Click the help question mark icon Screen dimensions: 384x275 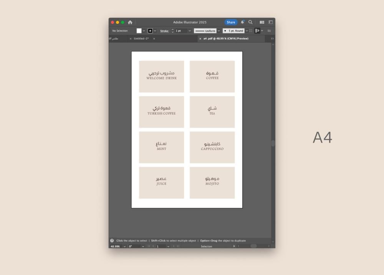click(x=112, y=240)
